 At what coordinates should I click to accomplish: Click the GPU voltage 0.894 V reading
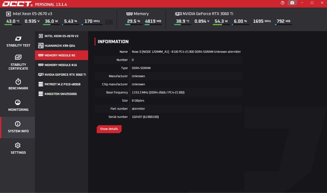click(202, 21)
